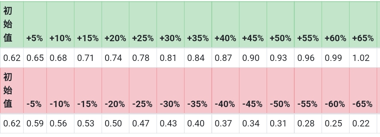Screen dimensions: 380x137
Task: Select the +10% header cell
Action: click(x=61, y=25)
